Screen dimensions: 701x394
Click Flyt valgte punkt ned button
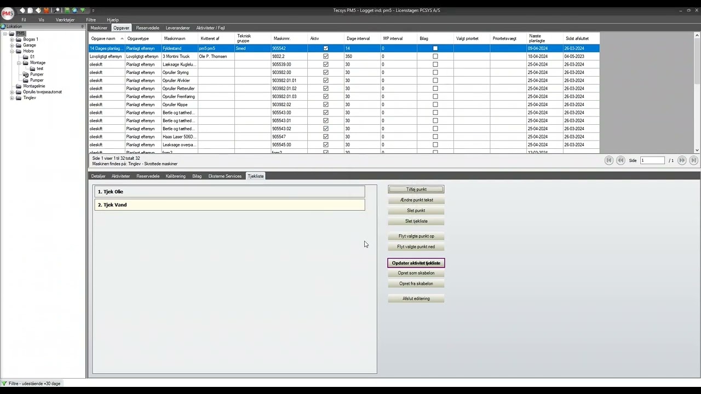pos(416,247)
